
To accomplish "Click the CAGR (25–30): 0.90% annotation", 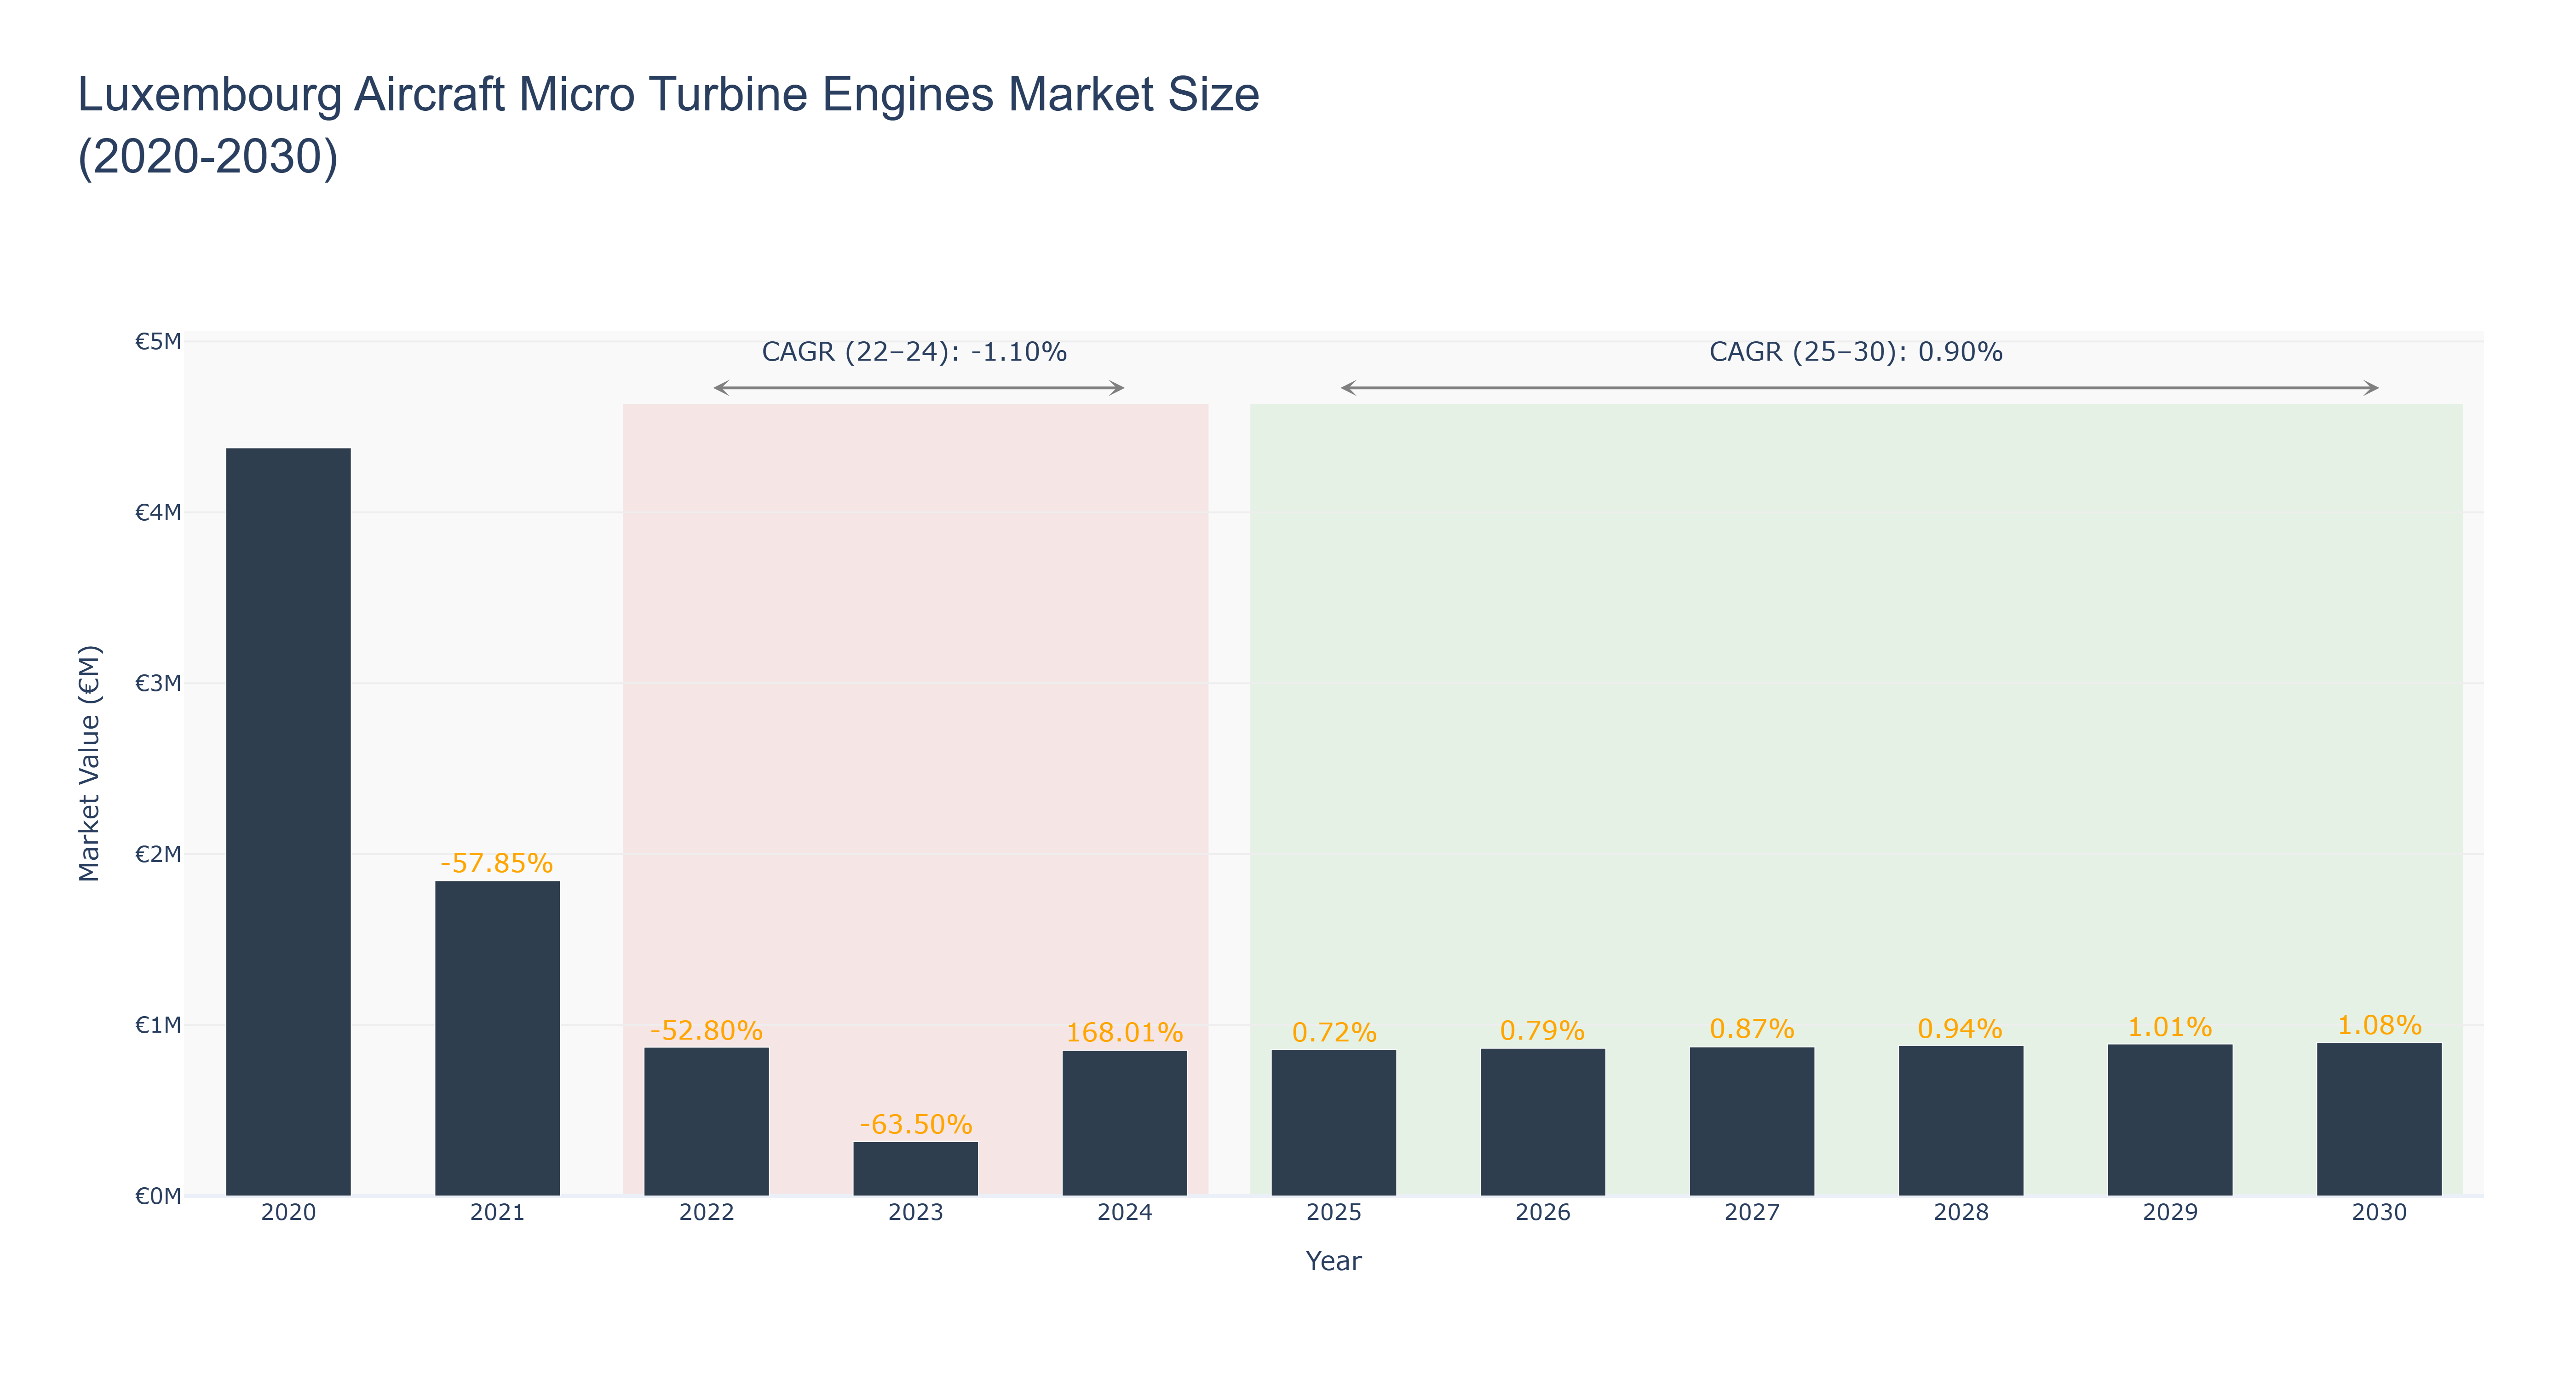I will click(1855, 352).
